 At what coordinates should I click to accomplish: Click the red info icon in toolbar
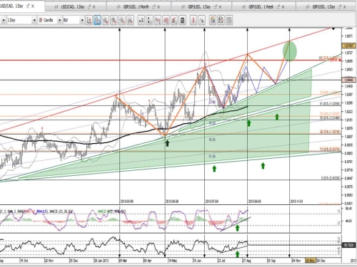193,21
